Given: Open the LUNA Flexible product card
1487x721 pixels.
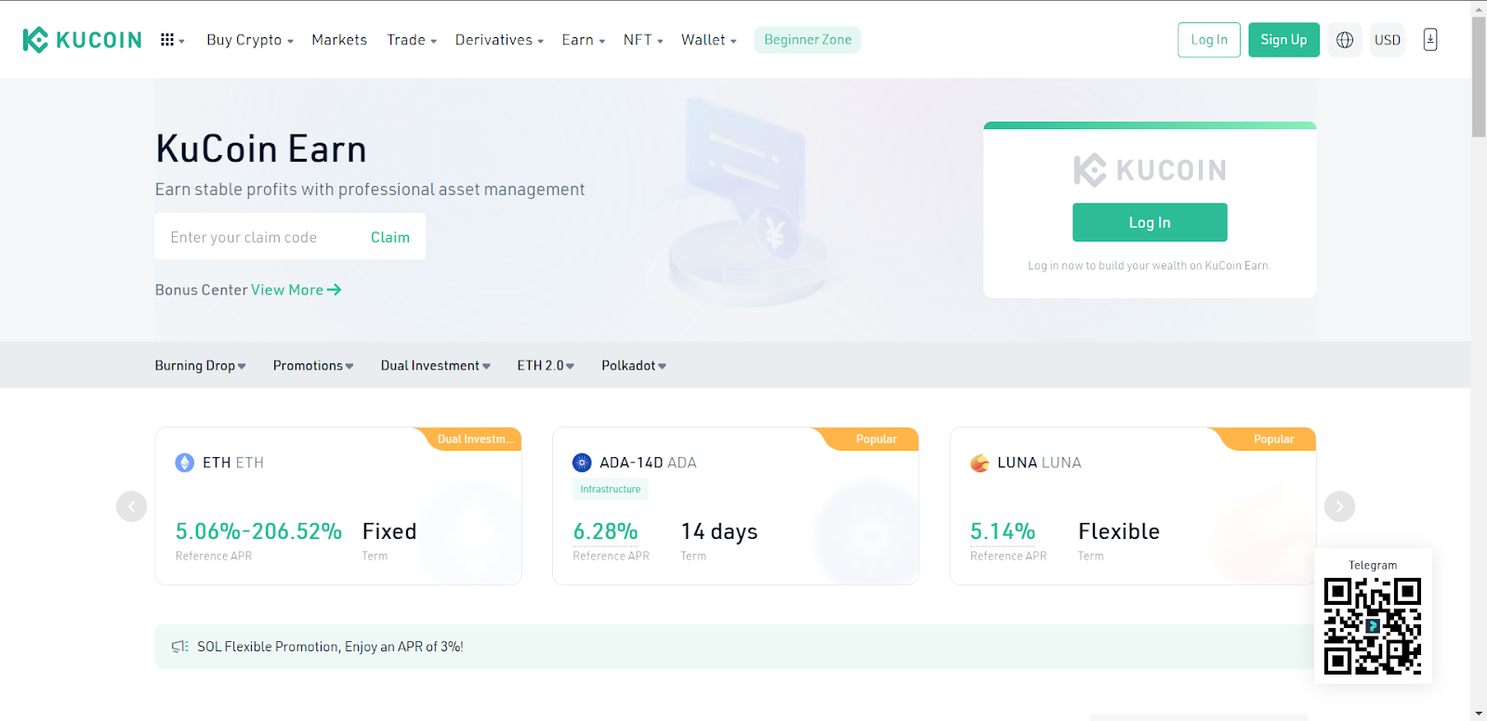Looking at the screenshot, I should tap(1132, 506).
